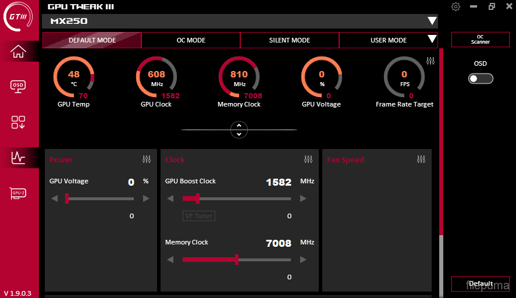Switch to OC Mode tab

point(191,40)
